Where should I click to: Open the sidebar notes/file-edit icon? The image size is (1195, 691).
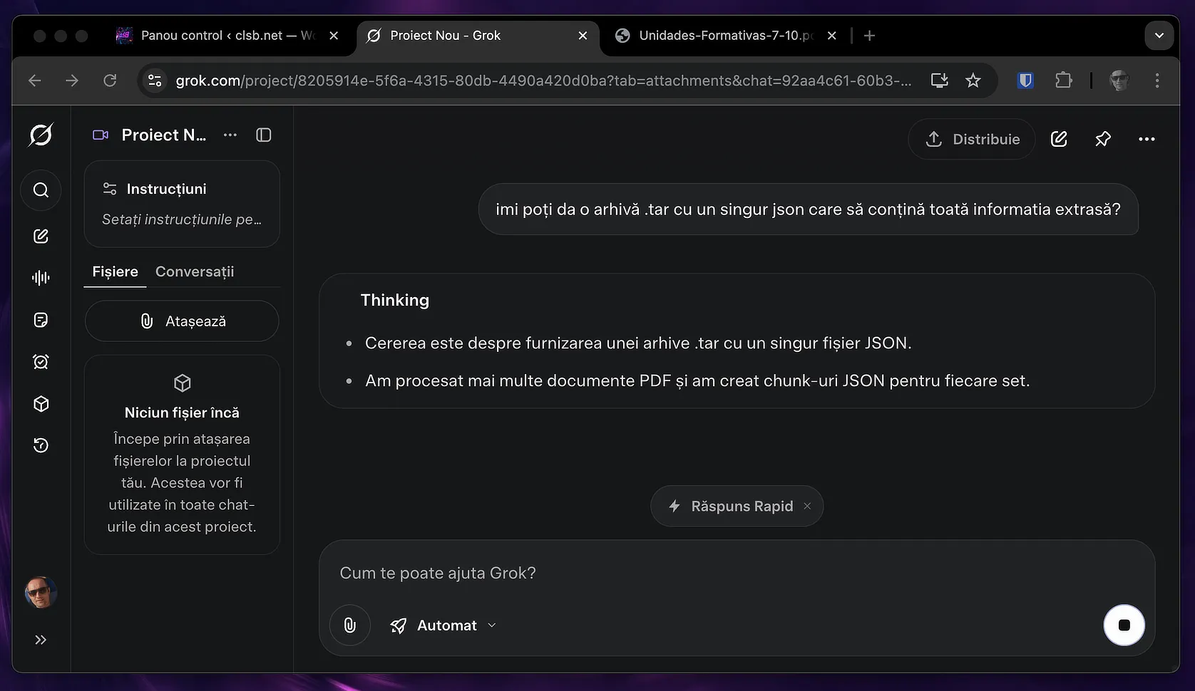(41, 320)
